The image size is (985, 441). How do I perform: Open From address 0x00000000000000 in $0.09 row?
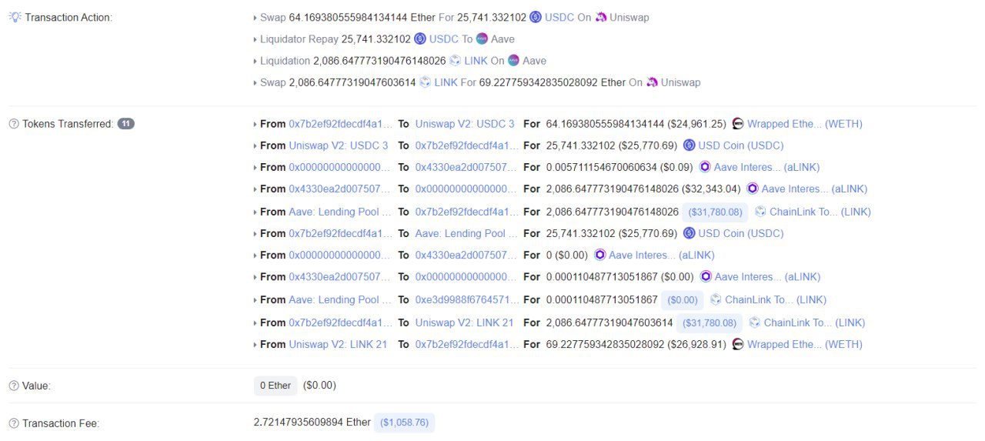[x=340, y=167]
